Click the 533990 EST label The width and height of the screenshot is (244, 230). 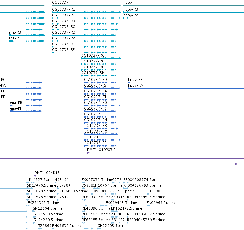[x=153, y=191]
